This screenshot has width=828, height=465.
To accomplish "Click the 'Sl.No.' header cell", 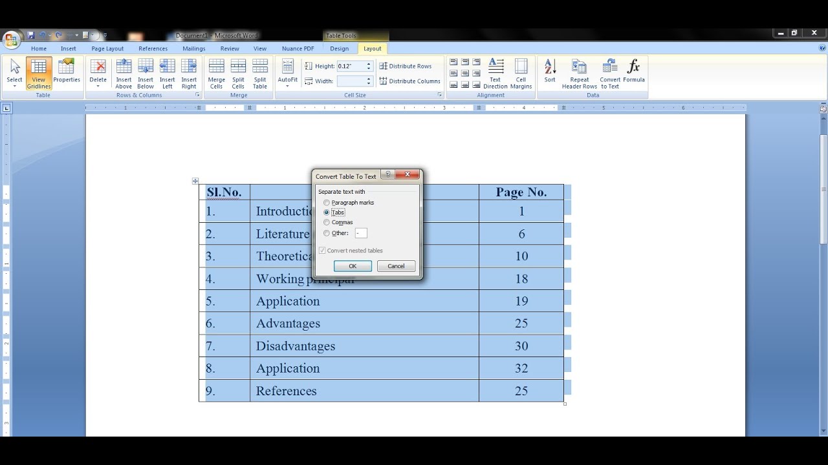I will pos(224,192).
